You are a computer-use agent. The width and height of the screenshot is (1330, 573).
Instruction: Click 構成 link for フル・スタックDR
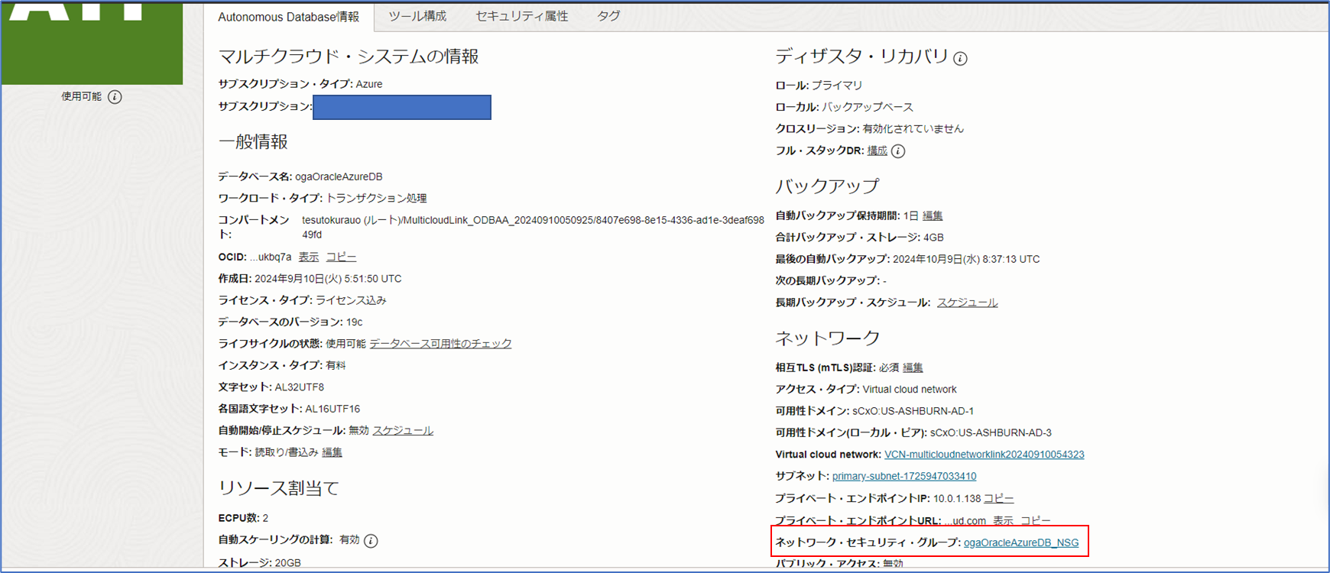pos(877,151)
